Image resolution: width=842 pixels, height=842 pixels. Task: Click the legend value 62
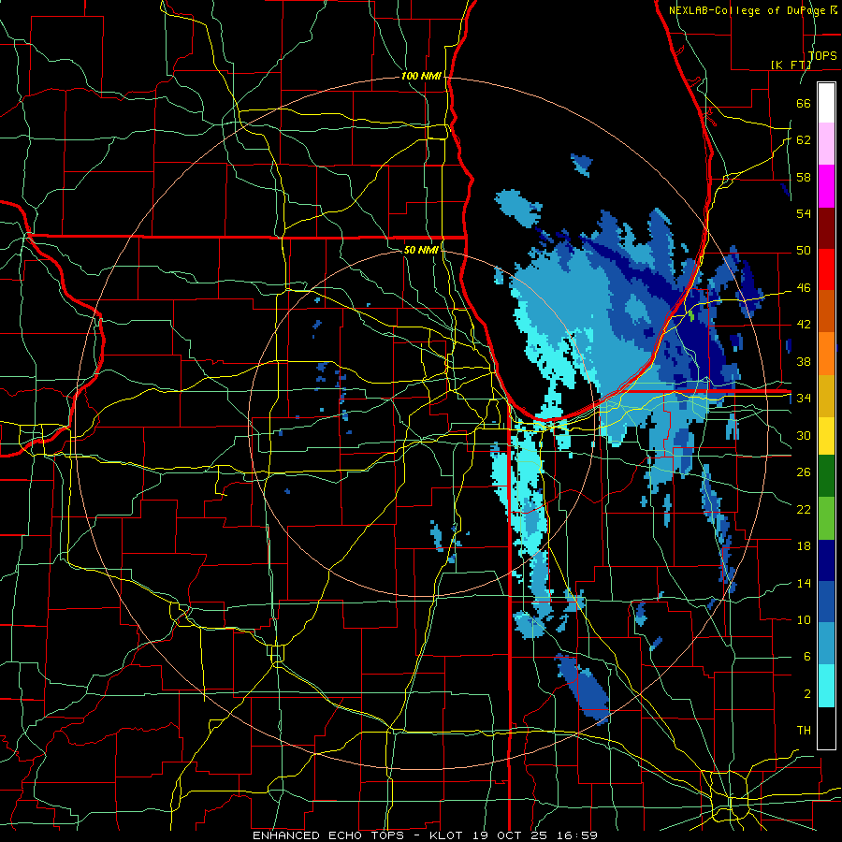804,140
